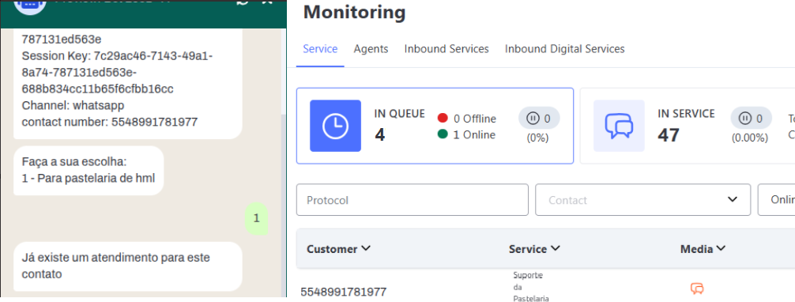Image resolution: width=795 pixels, height=302 pixels.
Task: Click the IN QUEUE count 4
Action: (380, 135)
